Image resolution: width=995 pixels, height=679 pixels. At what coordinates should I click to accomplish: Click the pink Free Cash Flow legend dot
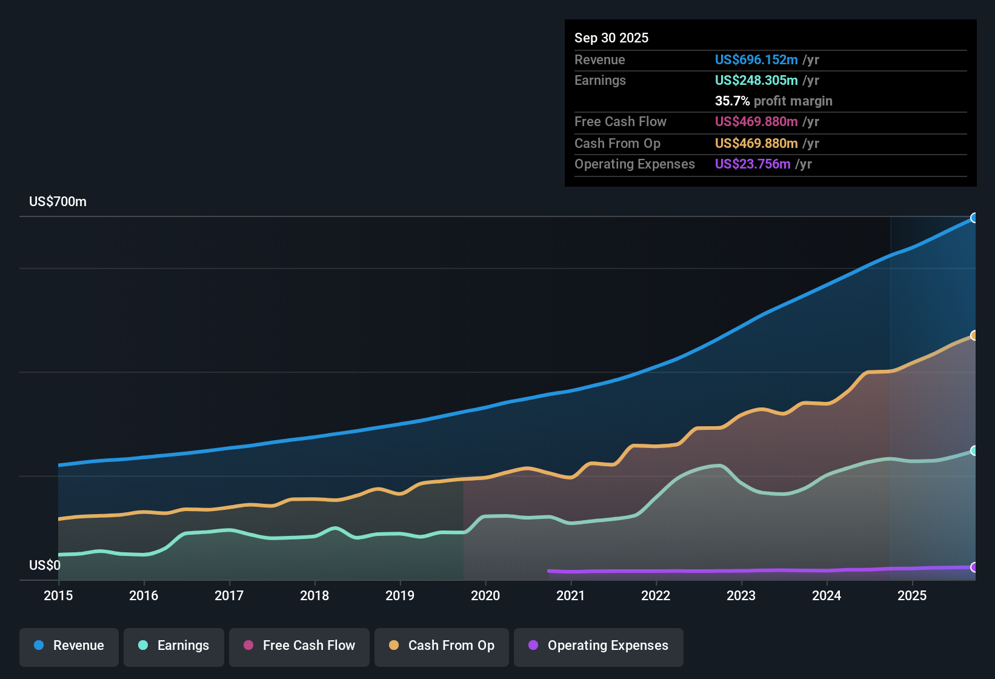tap(248, 646)
